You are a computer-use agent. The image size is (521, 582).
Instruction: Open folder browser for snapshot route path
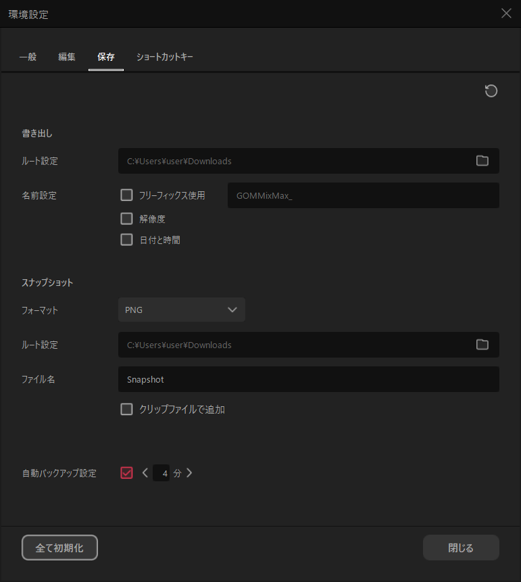482,345
